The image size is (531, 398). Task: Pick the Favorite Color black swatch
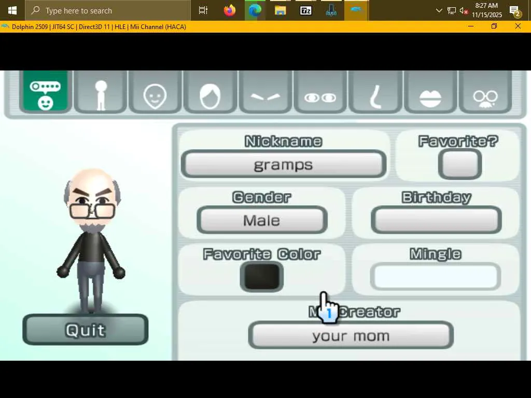(x=261, y=277)
